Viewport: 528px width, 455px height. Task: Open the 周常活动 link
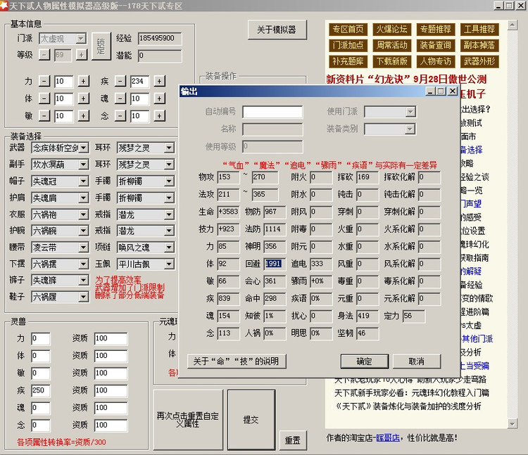(x=392, y=46)
